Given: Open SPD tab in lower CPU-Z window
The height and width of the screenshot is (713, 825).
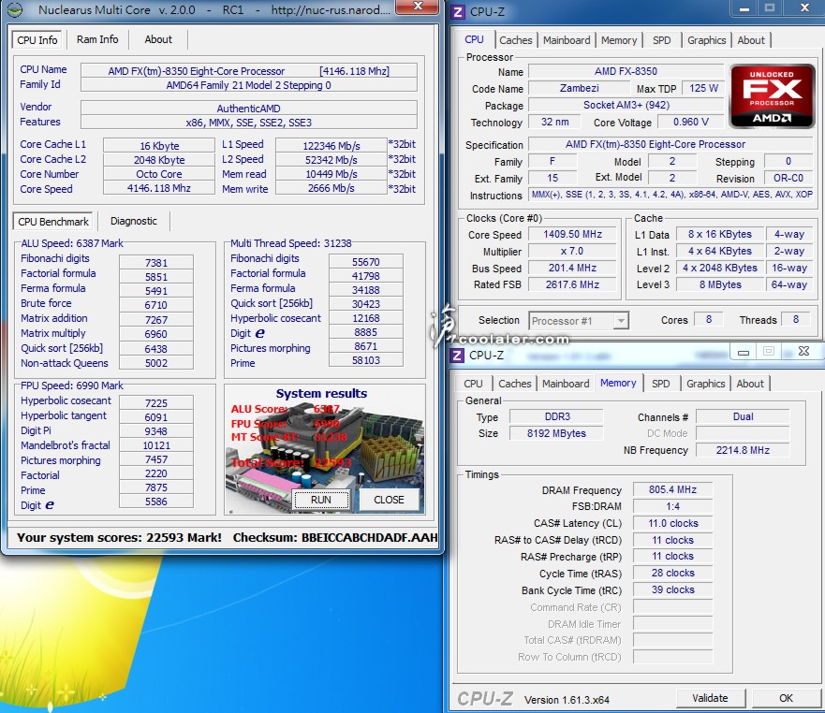Looking at the screenshot, I should [x=661, y=384].
